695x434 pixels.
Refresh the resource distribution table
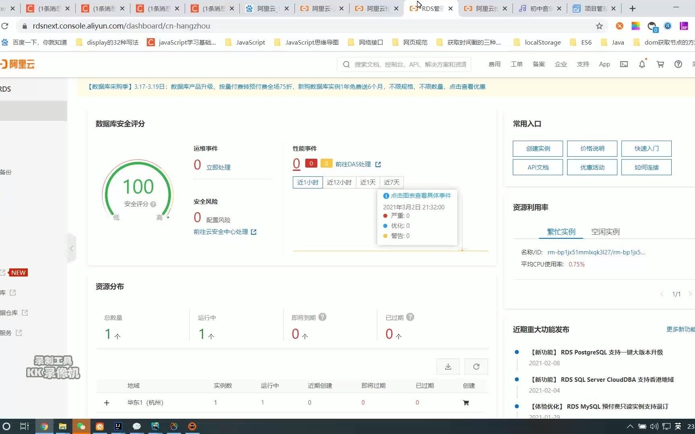pos(476,366)
